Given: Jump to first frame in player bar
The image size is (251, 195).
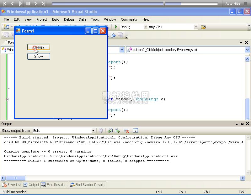Looking at the screenshot, I should coord(5,3).
